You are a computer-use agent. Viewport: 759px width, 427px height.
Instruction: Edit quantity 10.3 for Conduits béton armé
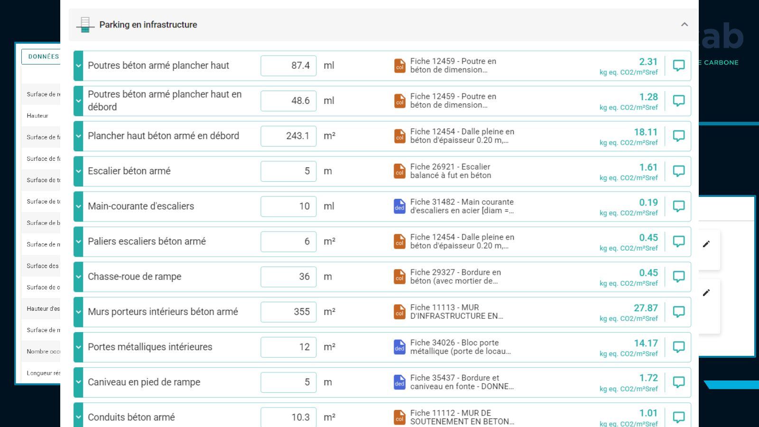coord(288,417)
